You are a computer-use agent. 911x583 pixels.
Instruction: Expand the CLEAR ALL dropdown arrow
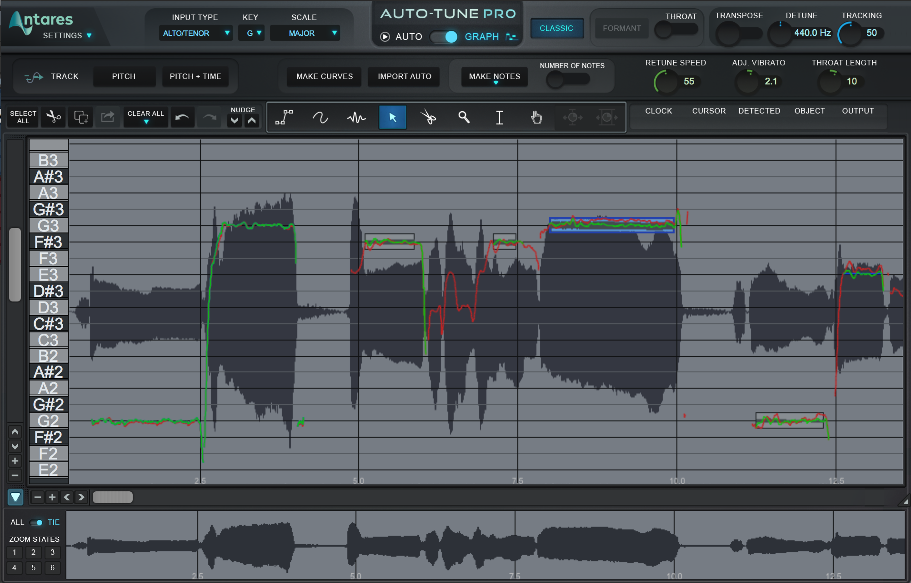click(145, 121)
